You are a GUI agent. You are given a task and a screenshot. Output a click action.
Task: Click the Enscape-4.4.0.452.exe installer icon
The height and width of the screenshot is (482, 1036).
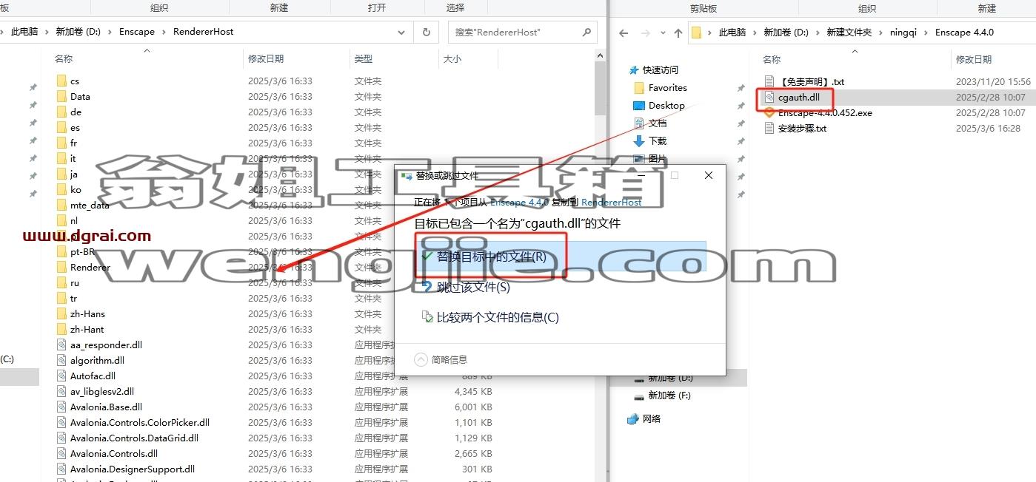tap(769, 113)
